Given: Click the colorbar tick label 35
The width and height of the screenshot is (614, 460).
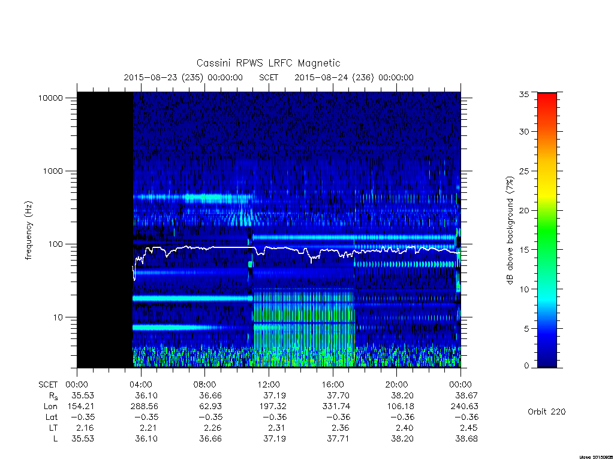Looking at the screenshot, I should click(524, 94).
